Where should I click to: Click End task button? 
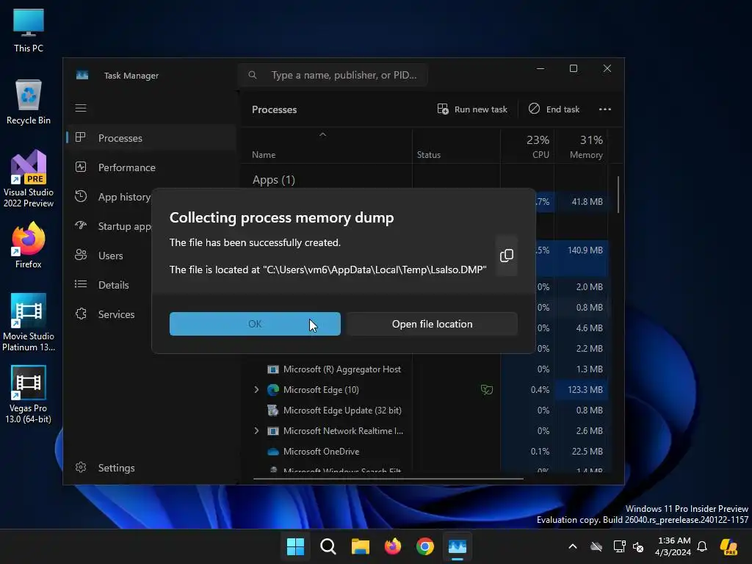(554, 109)
